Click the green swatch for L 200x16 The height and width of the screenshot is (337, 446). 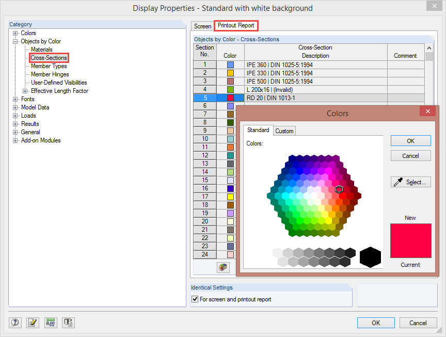pos(230,90)
